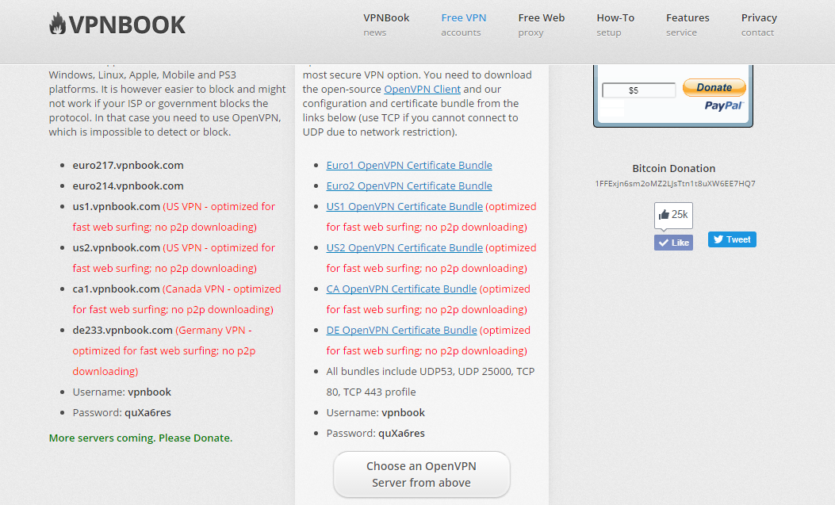835x505 pixels.
Task: Go to Free Web proxy page
Action: click(541, 25)
